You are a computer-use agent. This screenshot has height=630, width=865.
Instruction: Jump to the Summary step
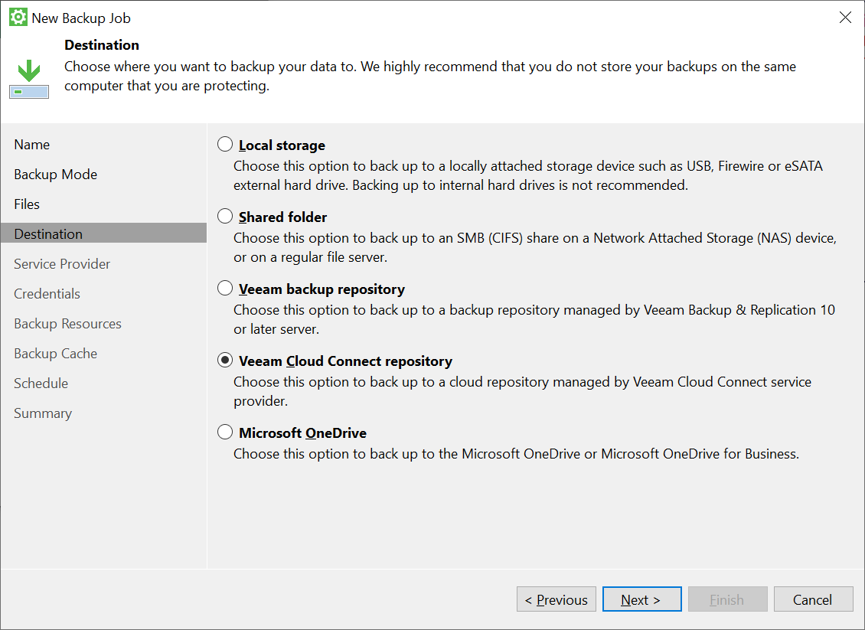click(43, 413)
